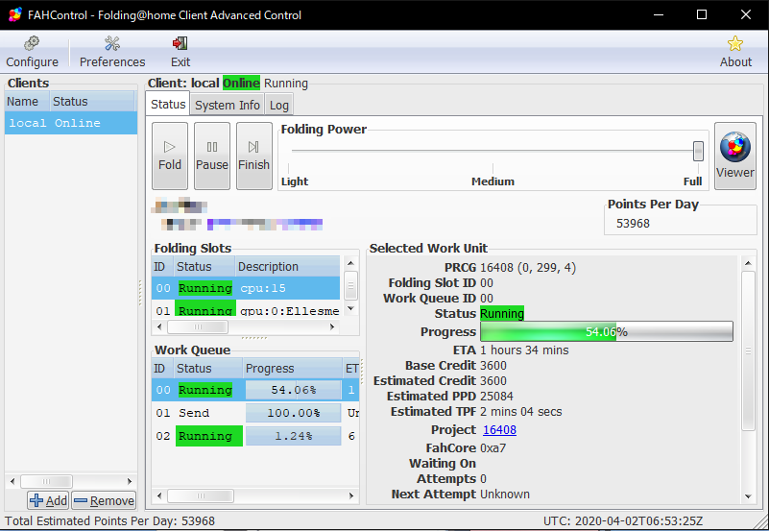Sort clients by Status column header
Viewport: 769px width, 531px height.
click(x=92, y=102)
